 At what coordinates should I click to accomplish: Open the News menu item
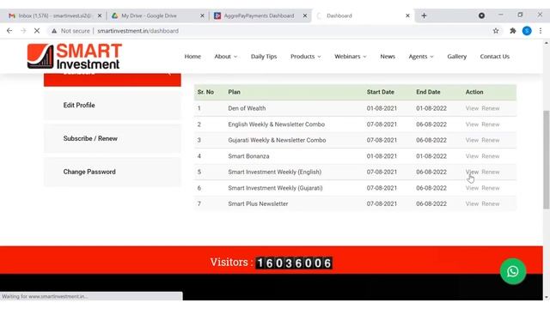[388, 57]
